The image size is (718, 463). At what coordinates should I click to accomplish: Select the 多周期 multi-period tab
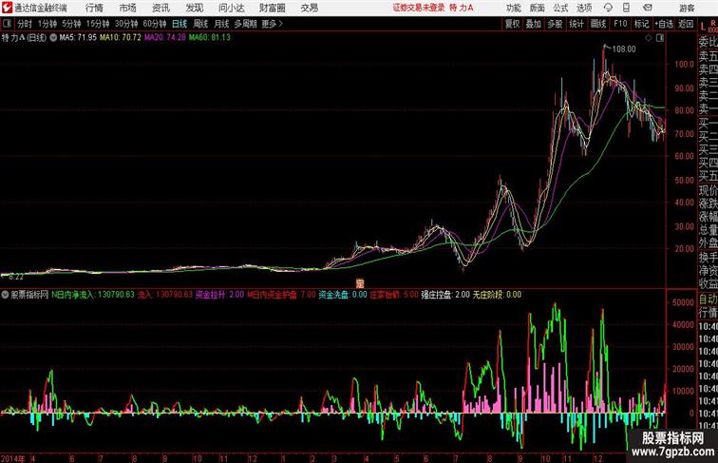pyautogui.click(x=245, y=24)
